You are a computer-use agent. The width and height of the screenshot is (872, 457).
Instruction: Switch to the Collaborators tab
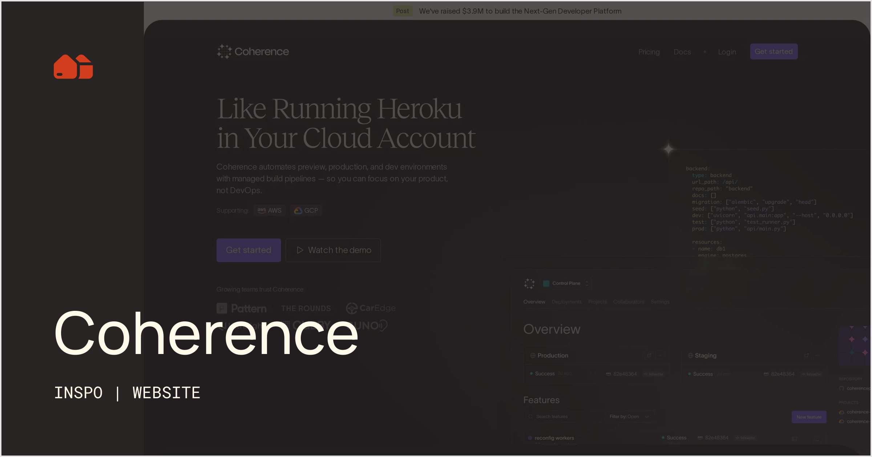pyautogui.click(x=629, y=302)
